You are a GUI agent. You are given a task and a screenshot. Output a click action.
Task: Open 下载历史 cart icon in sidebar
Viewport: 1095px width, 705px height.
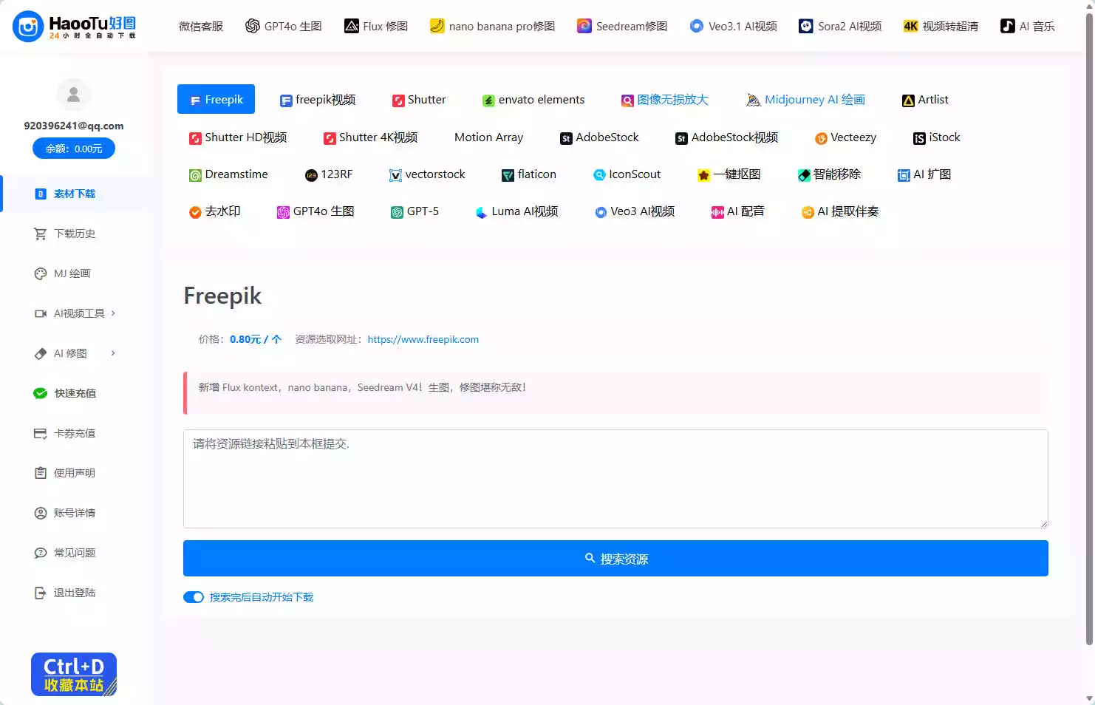point(41,234)
